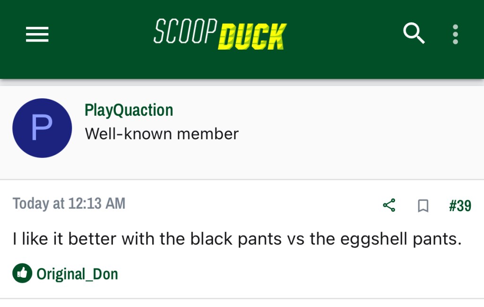Screen dimensions: 484x307
Task: Click 'black pants' in the post text
Action: (236, 239)
